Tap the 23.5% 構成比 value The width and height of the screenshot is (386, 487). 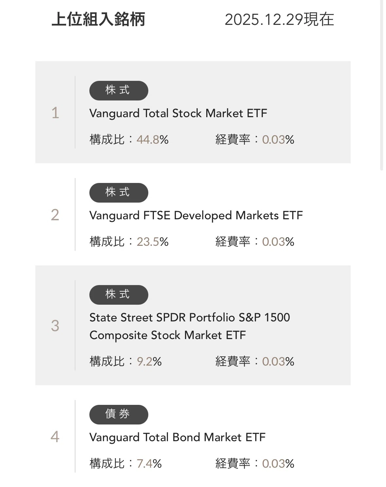[153, 242]
